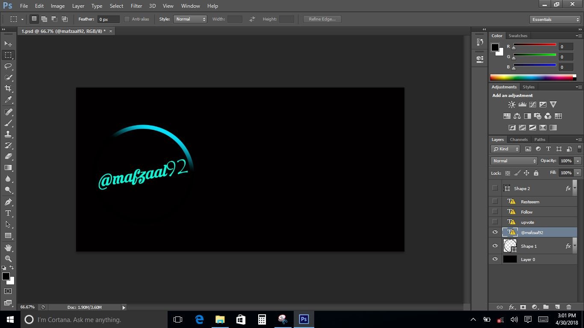
Task: Open the blend mode Normal dropdown
Action: 514,161
